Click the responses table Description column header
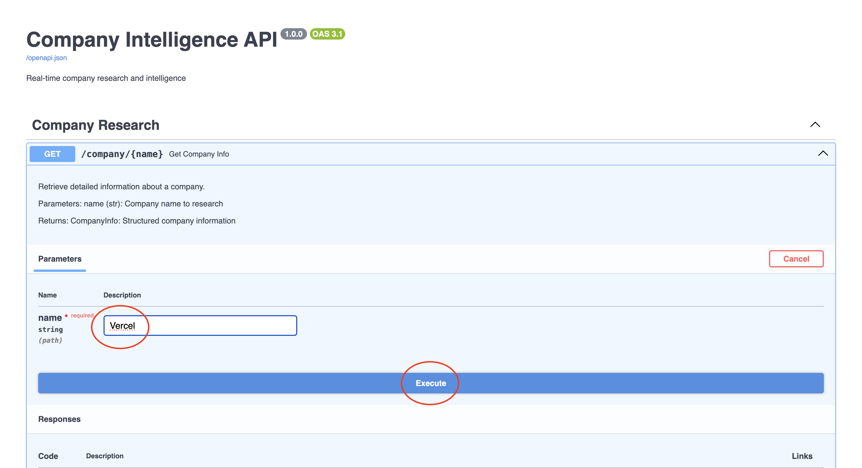 point(105,456)
